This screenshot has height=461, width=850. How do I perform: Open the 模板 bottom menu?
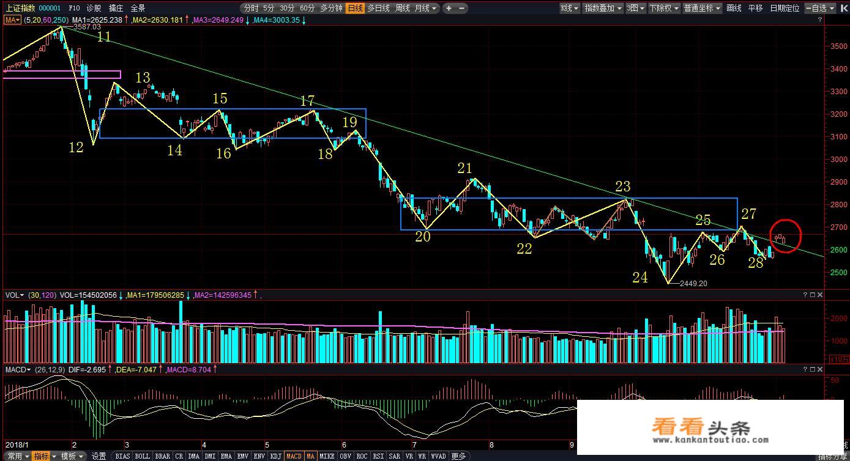(x=72, y=456)
